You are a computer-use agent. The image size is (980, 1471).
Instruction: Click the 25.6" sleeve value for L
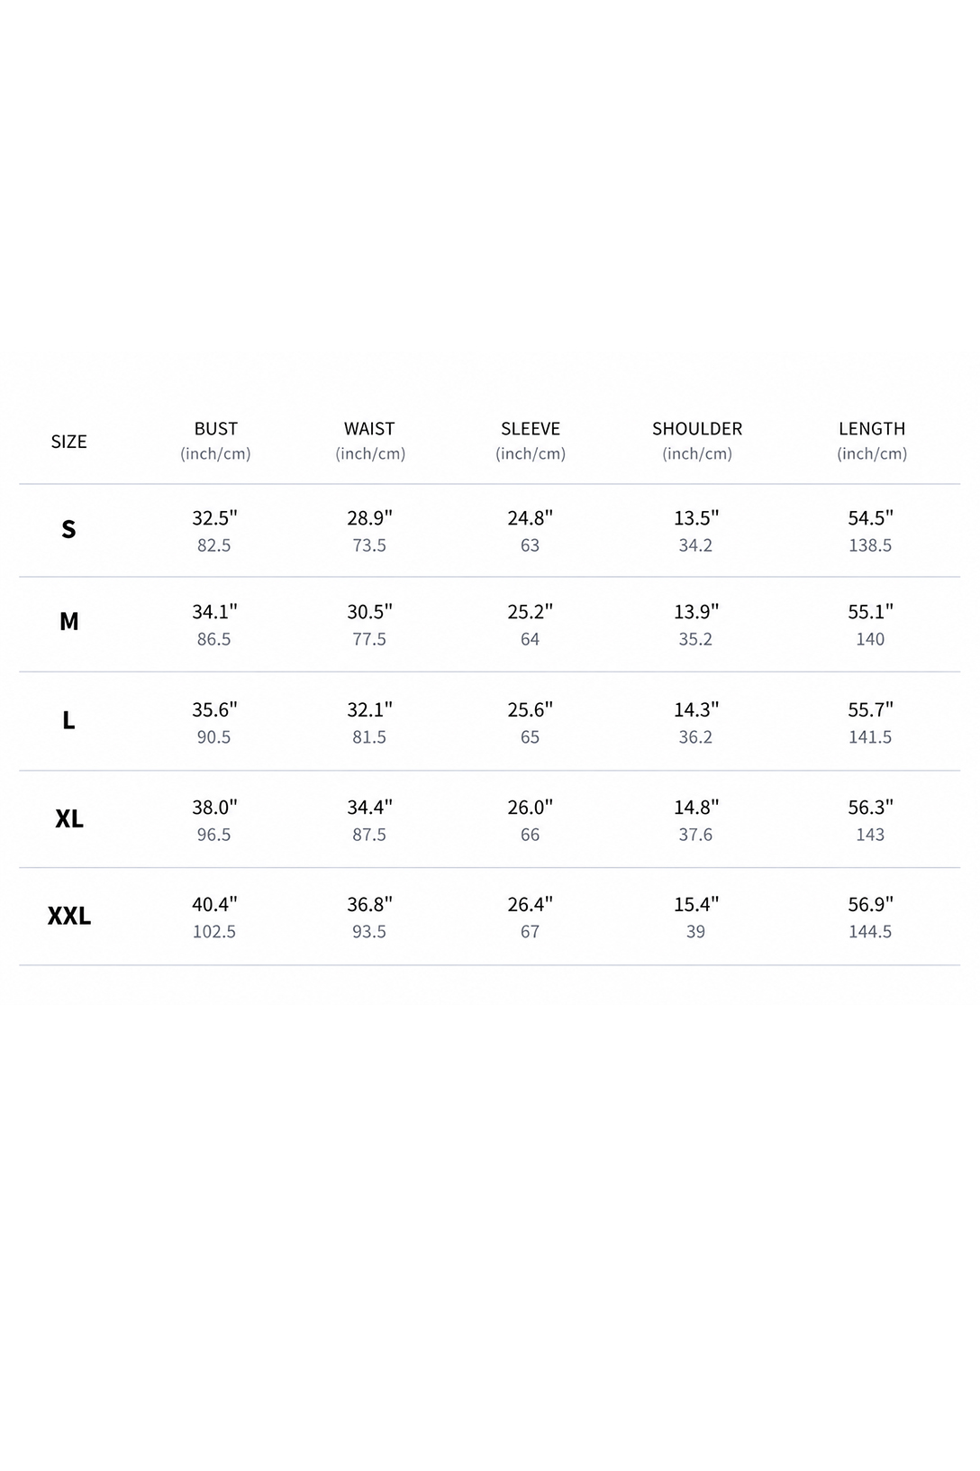(530, 710)
